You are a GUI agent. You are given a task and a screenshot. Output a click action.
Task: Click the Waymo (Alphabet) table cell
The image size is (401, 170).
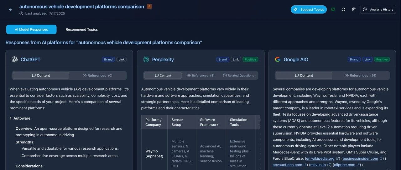coord(154,153)
